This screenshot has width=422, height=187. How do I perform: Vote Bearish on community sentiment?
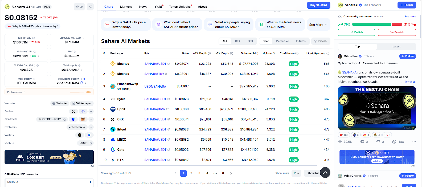tap(397, 32)
